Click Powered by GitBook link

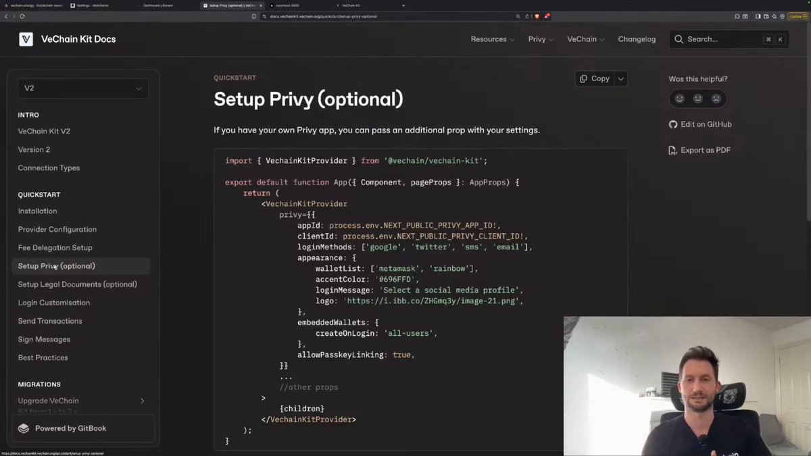pos(83,428)
